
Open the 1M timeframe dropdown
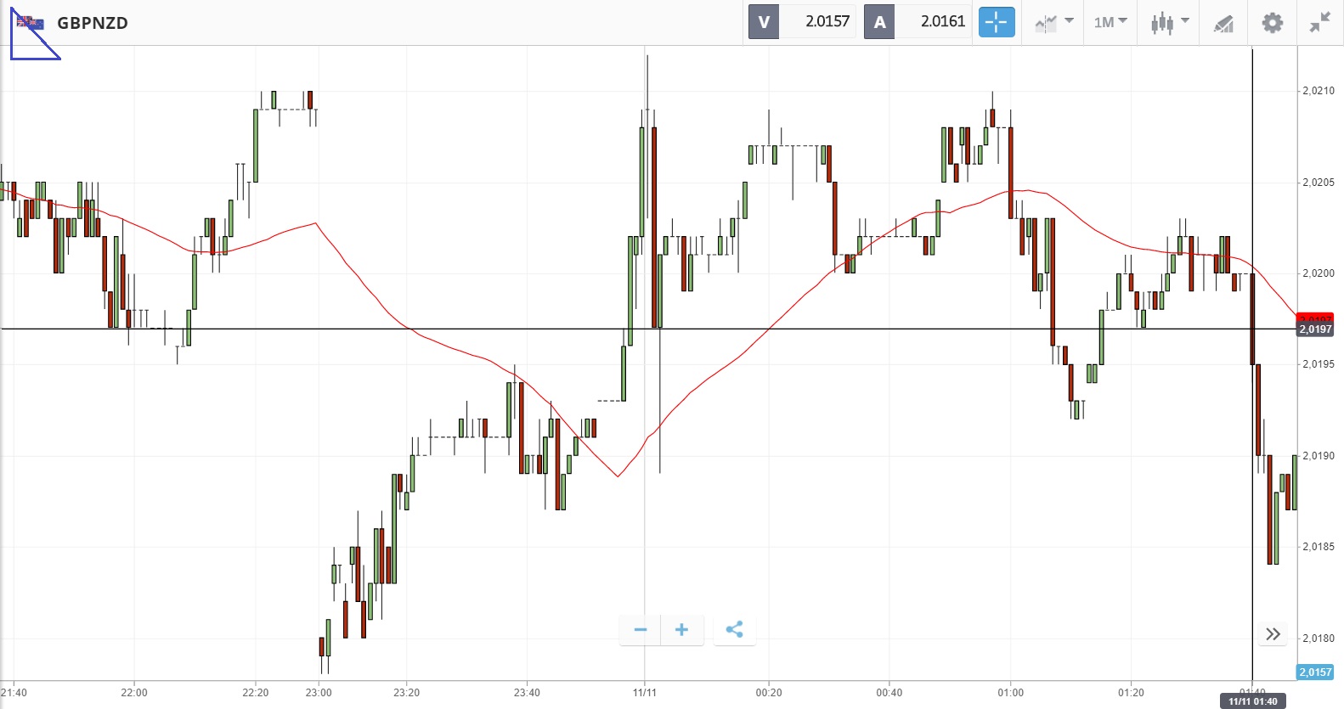[1110, 22]
